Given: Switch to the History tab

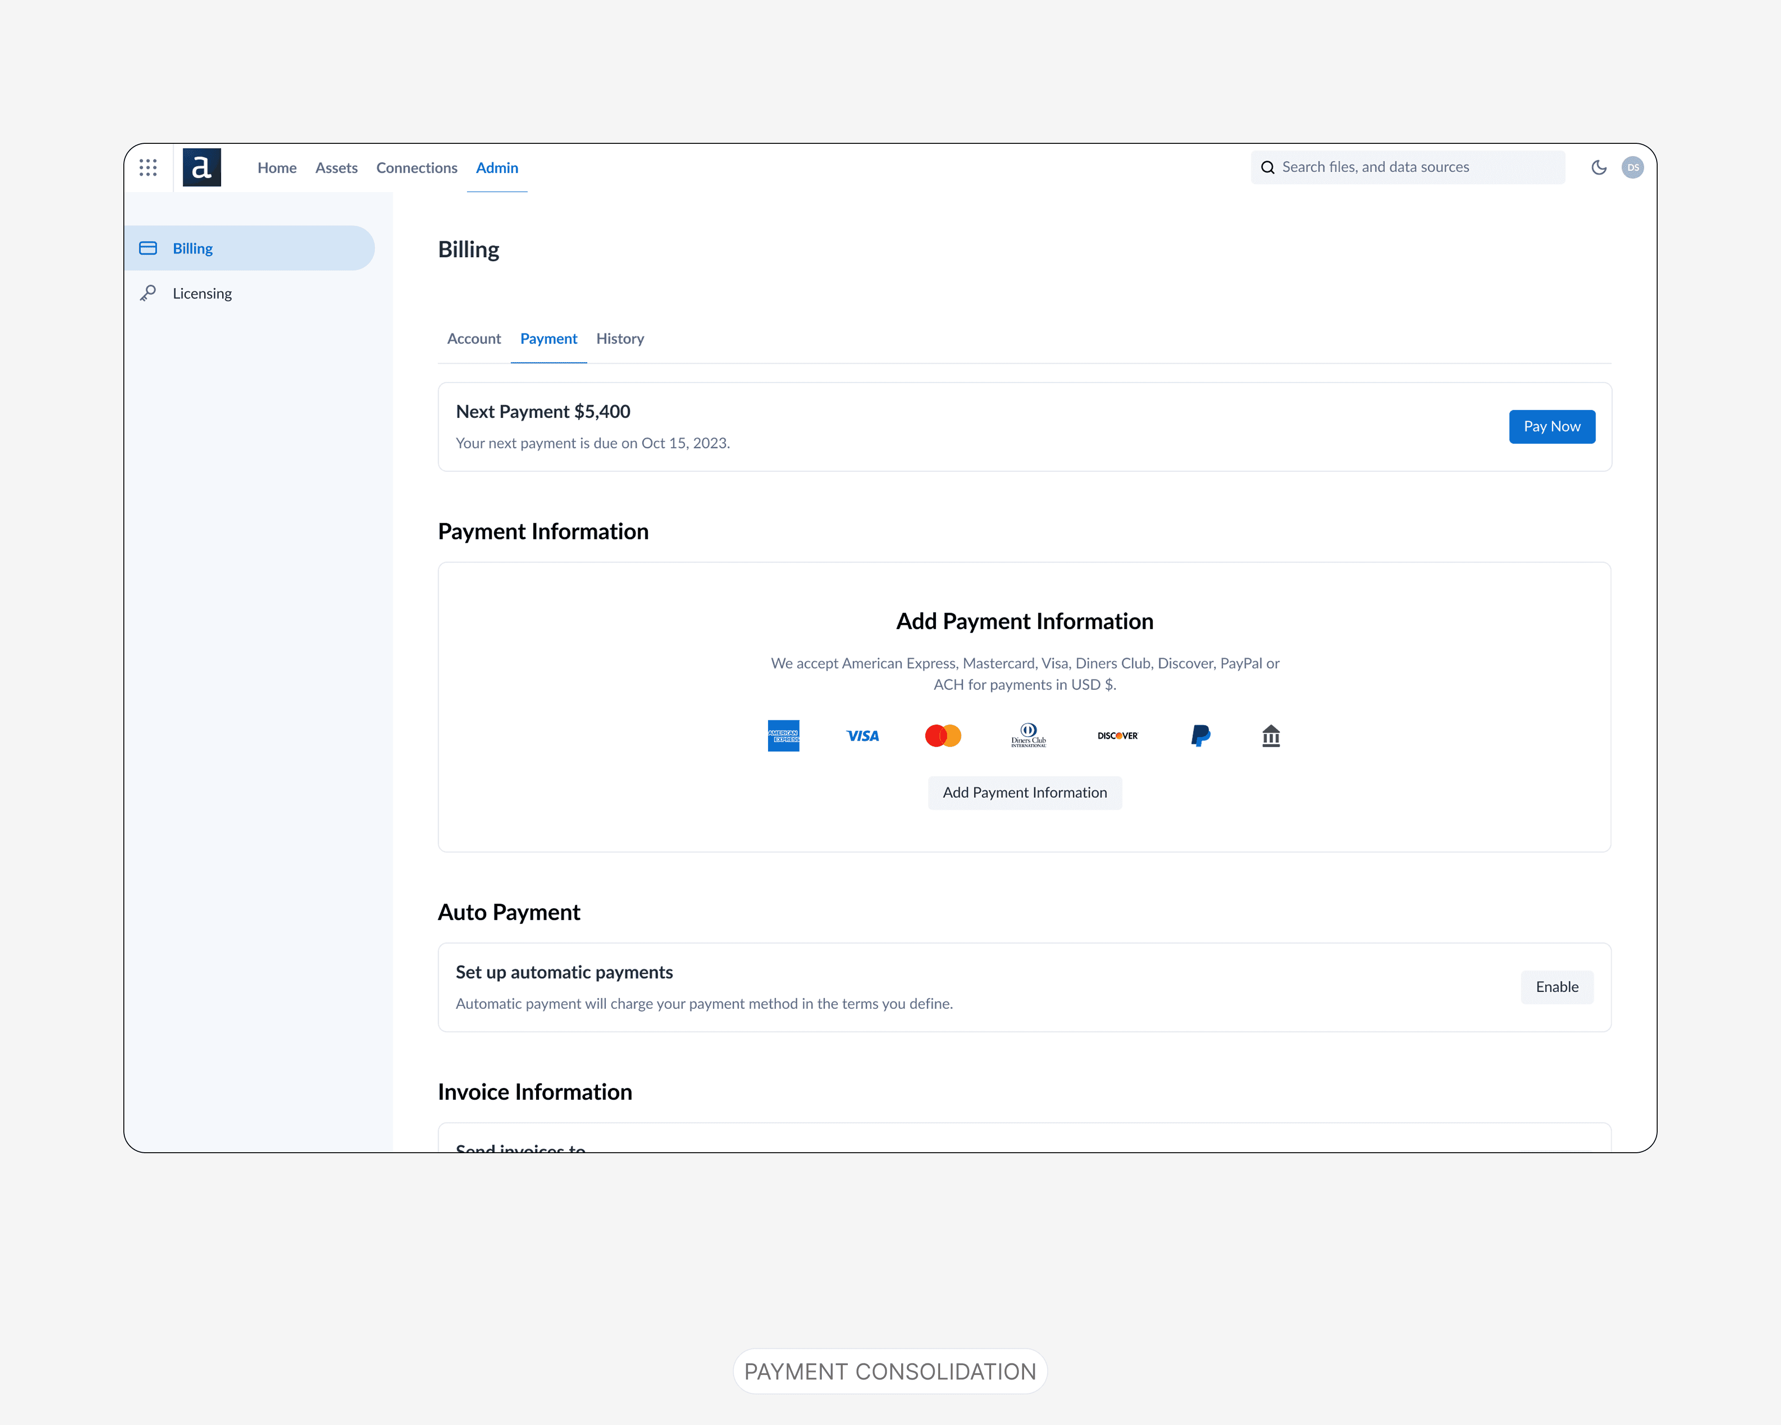Looking at the screenshot, I should [620, 339].
